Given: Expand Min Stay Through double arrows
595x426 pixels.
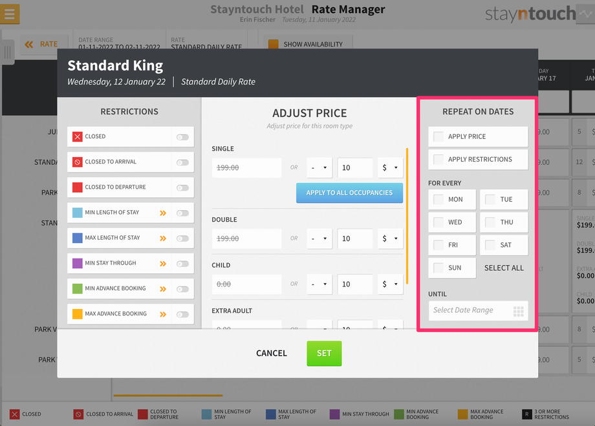Looking at the screenshot, I should (x=163, y=264).
